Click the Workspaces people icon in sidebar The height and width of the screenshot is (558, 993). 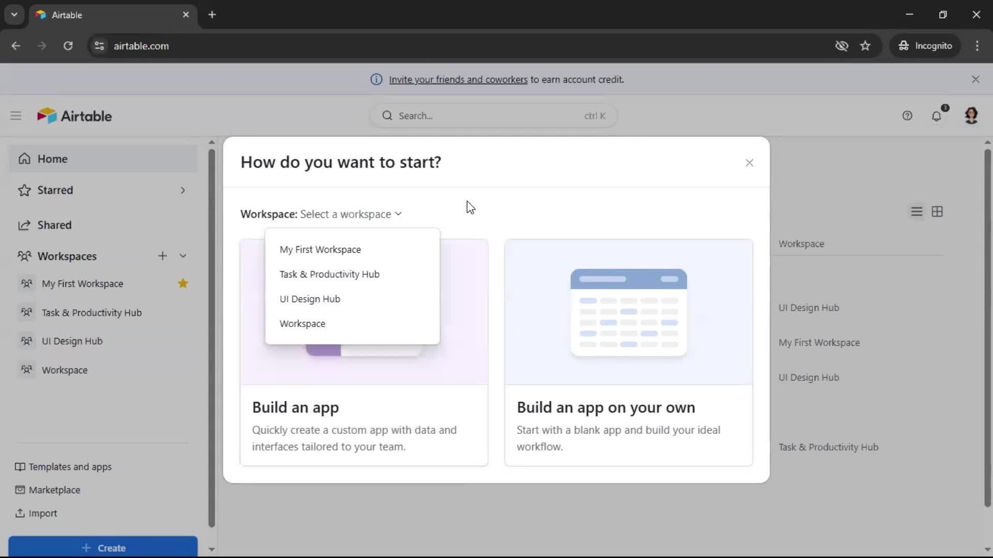24,256
